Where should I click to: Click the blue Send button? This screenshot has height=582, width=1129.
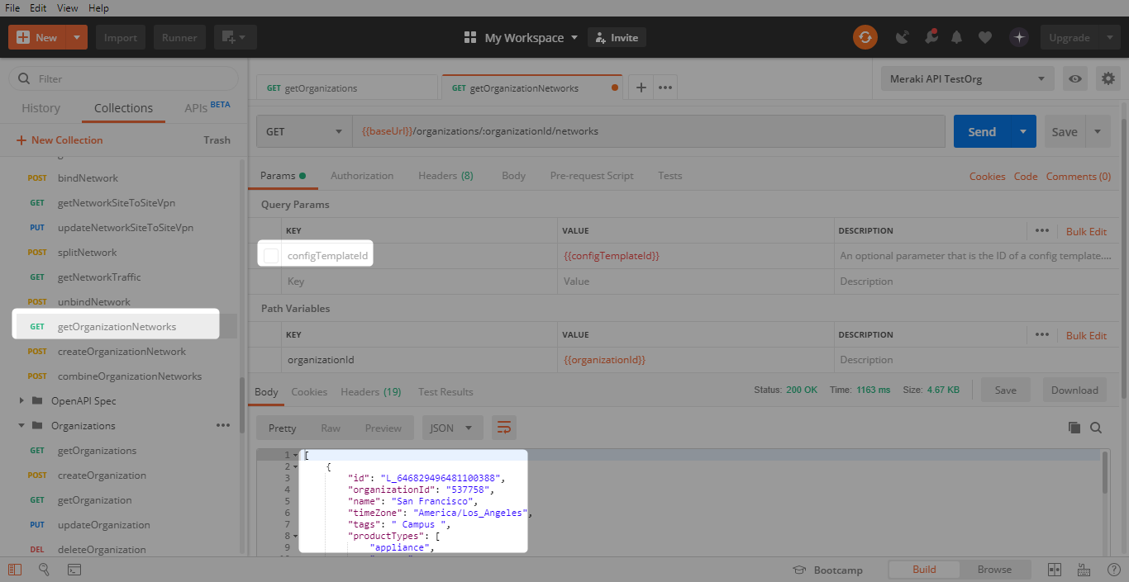click(x=982, y=131)
